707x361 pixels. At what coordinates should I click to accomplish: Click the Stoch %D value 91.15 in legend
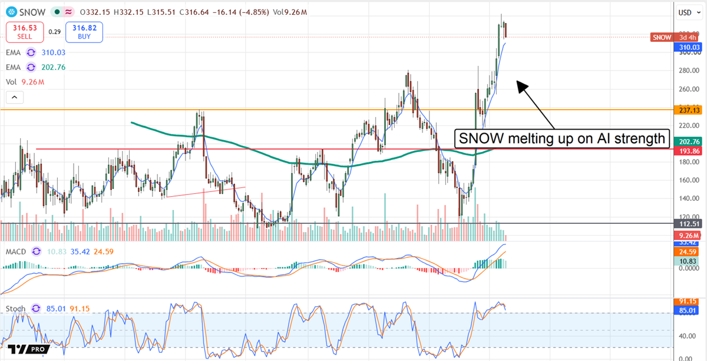click(79, 308)
